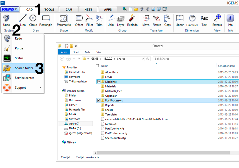Choose Purge from the System menu
Image resolution: width=239 pixels, height=168 pixels.
click(23, 48)
